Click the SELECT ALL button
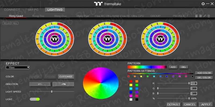This screenshot has height=107, width=215. (x=10, y=23)
